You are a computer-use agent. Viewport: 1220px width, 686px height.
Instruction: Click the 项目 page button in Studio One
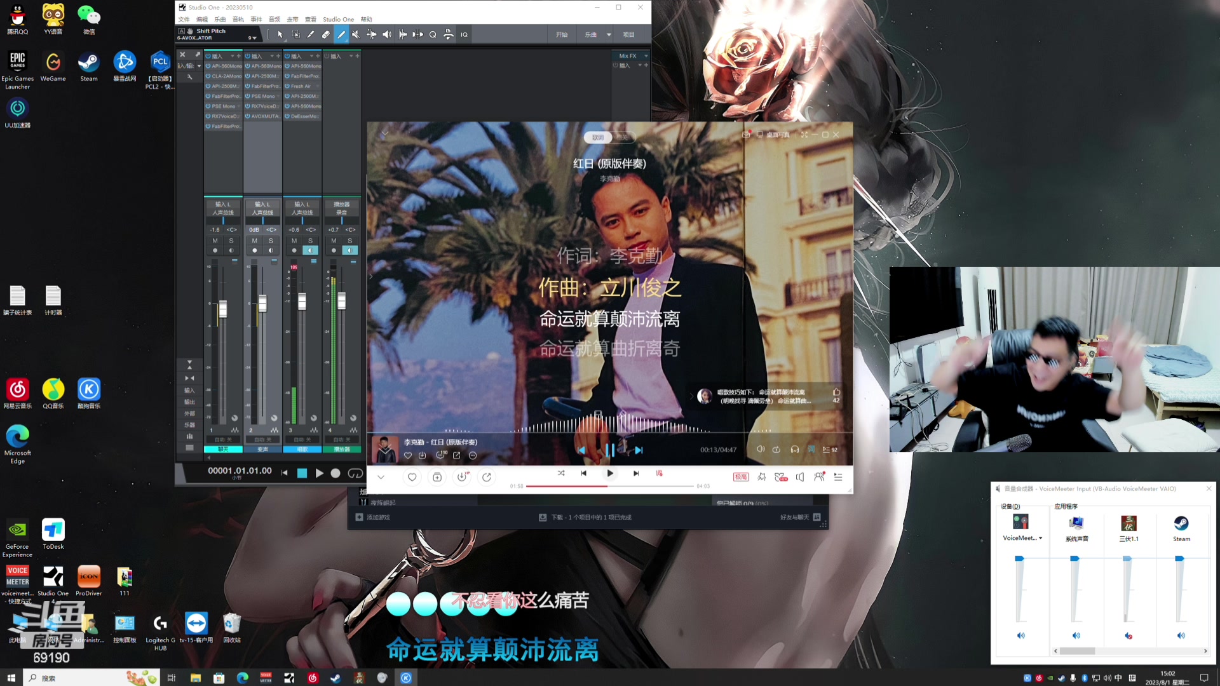(628, 34)
